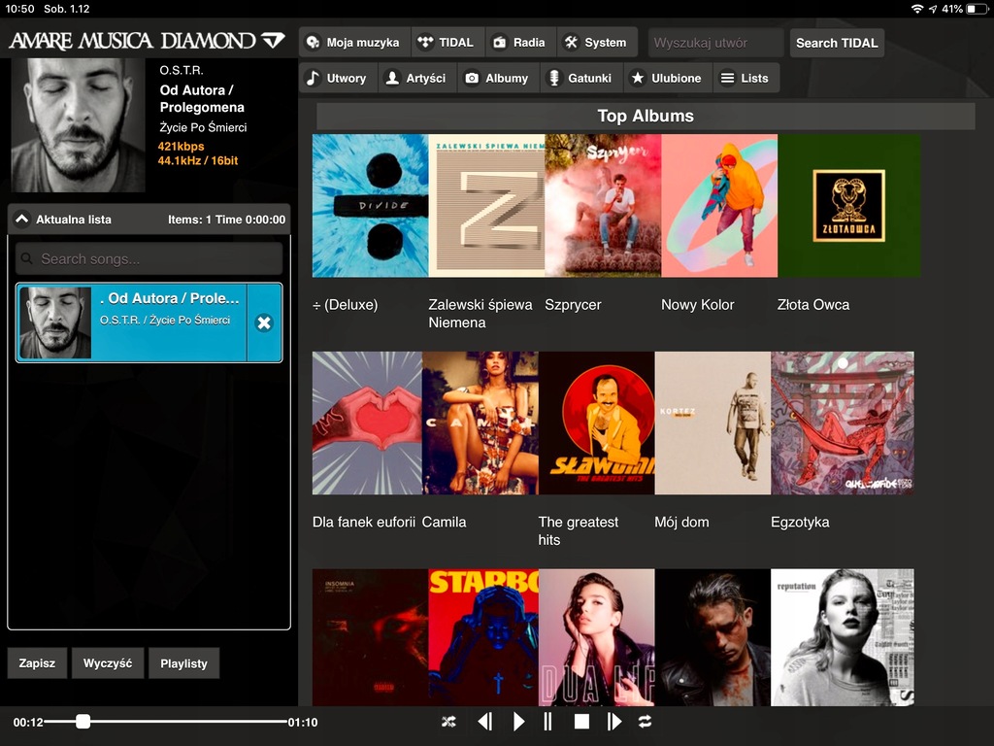Open the reputation album cover
This screenshot has height=746, width=994.
843,637
